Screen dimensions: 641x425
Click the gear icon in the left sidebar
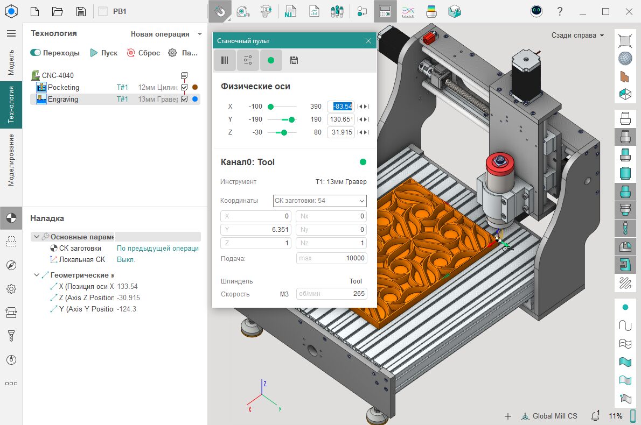pyautogui.click(x=11, y=289)
